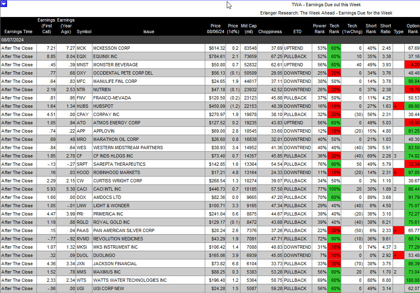The height and width of the screenshot is (293, 420).
Task: Select the $784.61 price cell for EQUINIX
Action: (x=216, y=56)
